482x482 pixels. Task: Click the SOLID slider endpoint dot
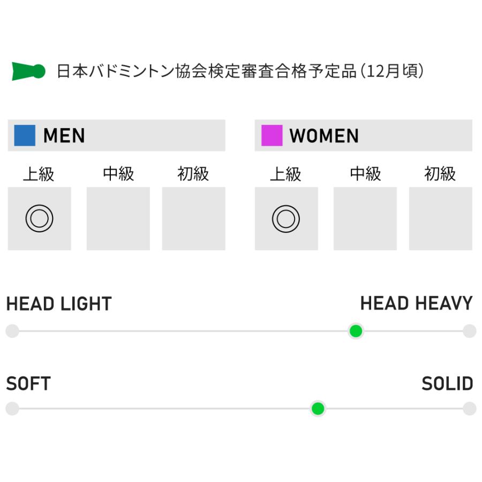click(469, 409)
